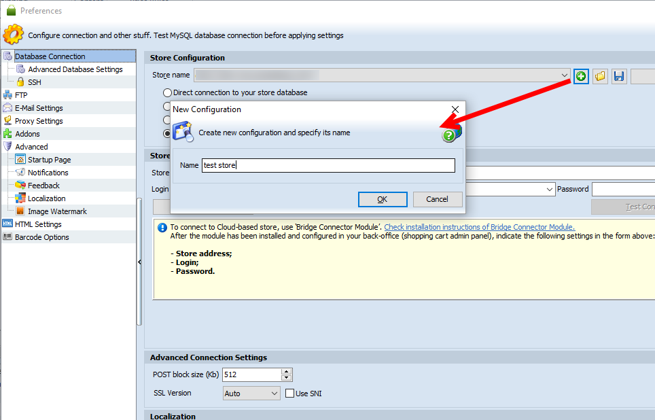Image resolution: width=655 pixels, height=420 pixels.
Task: Click the FTP icon in sidebar
Action: point(7,95)
